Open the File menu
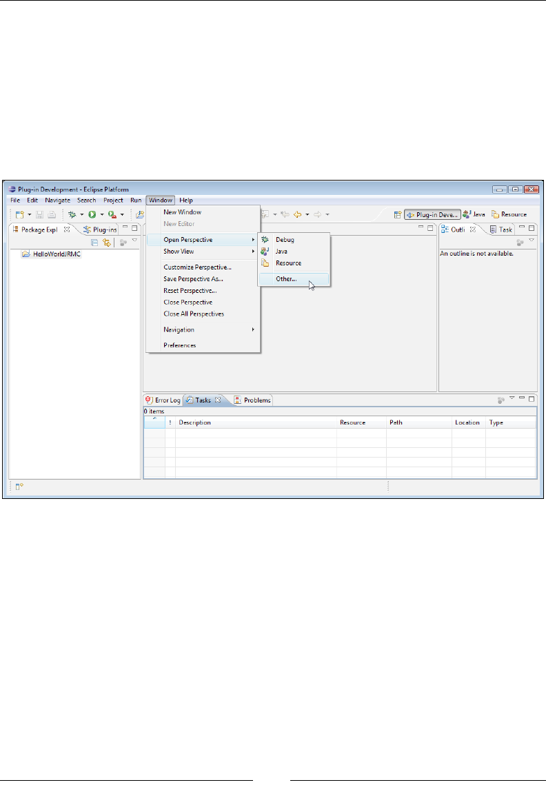Image resolution: width=546 pixels, height=787 pixels. pos(15,201)
